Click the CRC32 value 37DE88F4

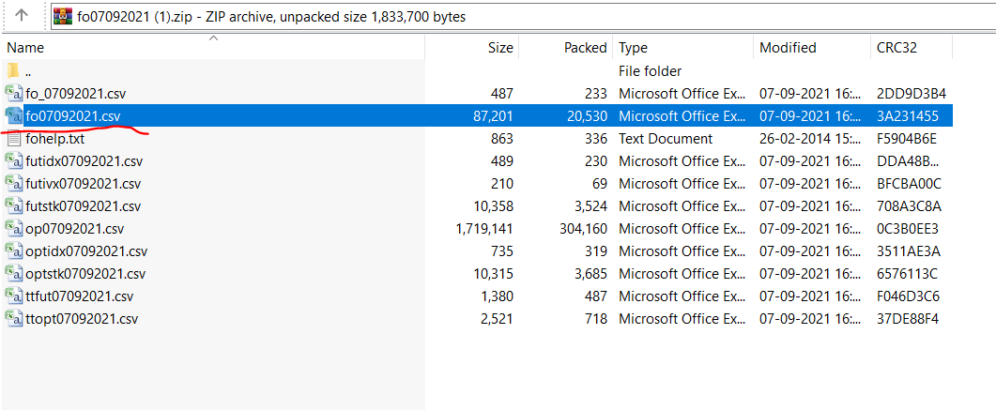909,319
